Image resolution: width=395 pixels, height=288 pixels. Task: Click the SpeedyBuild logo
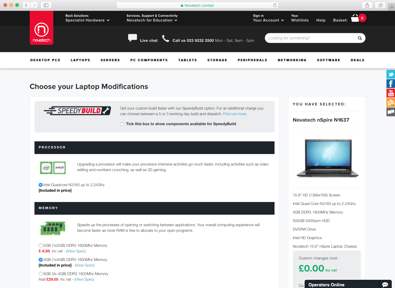coord(77,111)
